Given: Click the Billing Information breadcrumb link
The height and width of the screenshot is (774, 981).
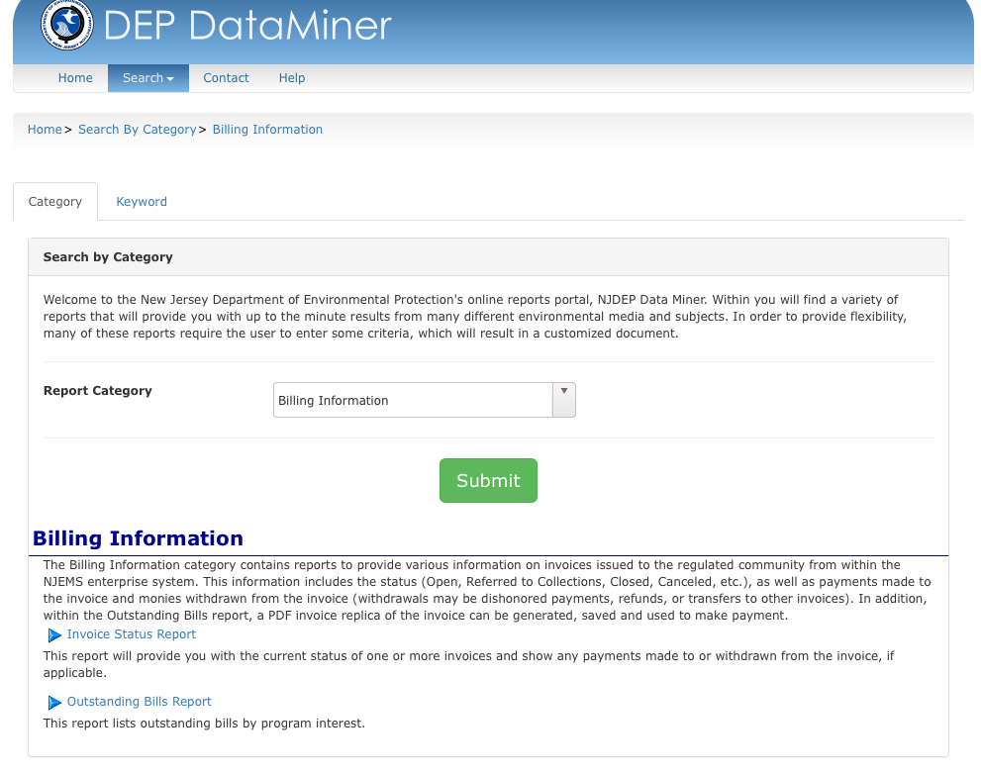Looking at the screenshot, I should click(x=268, y=130).
